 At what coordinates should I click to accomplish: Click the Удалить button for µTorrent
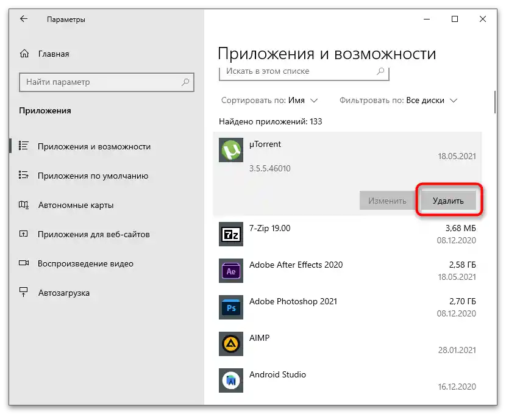[448, 201]
